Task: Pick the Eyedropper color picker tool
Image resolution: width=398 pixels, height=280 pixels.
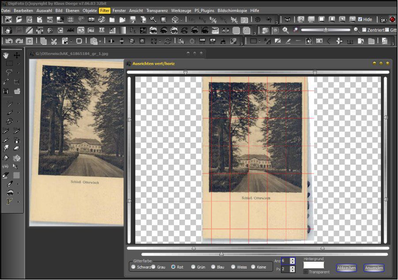Action: (9, 184)
